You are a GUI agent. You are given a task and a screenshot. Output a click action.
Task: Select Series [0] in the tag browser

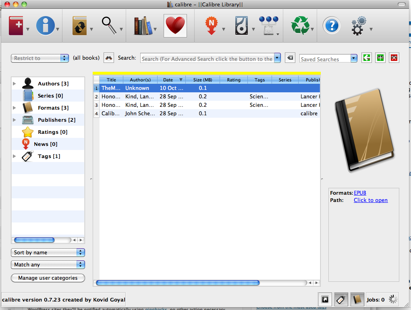point(48,96)
